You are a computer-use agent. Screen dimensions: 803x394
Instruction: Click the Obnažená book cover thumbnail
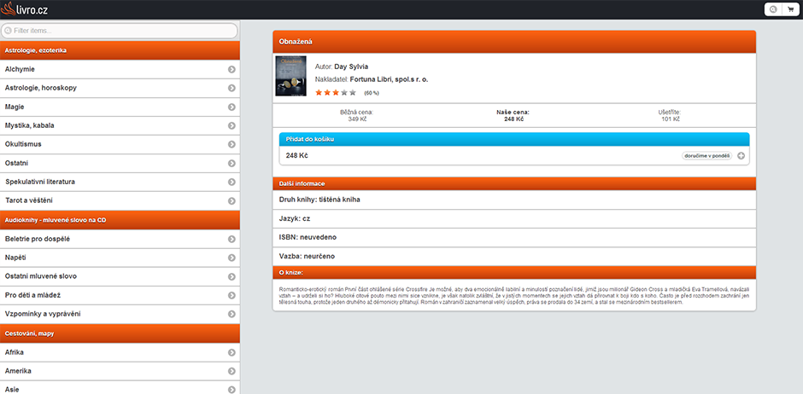click(291, 76)
